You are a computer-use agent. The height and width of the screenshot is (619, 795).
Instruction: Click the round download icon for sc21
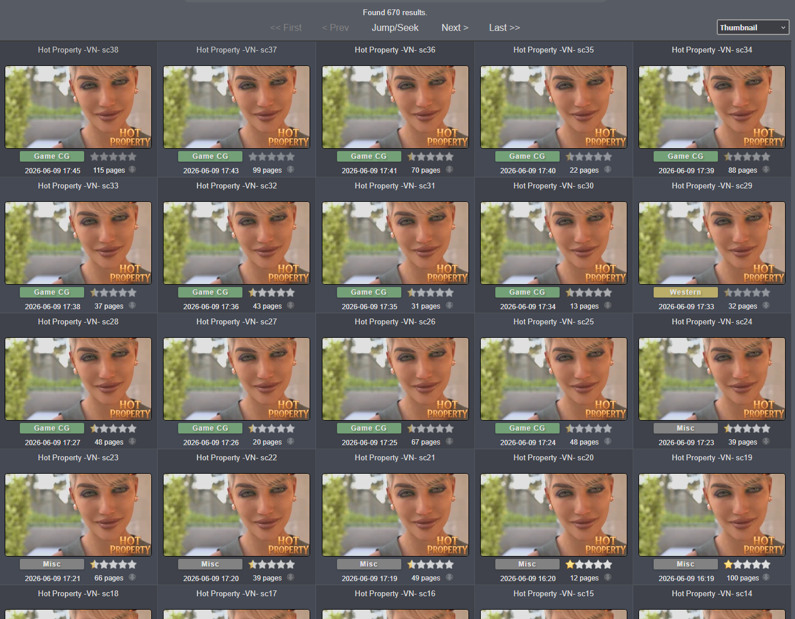tap(450, 578)
